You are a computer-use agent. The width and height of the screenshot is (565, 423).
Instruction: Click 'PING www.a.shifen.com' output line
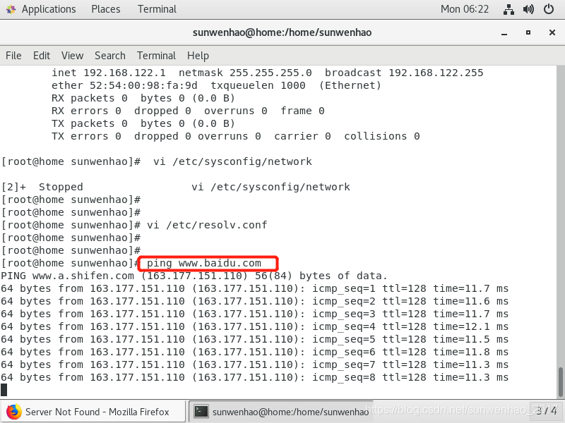[x=194, y=276]
